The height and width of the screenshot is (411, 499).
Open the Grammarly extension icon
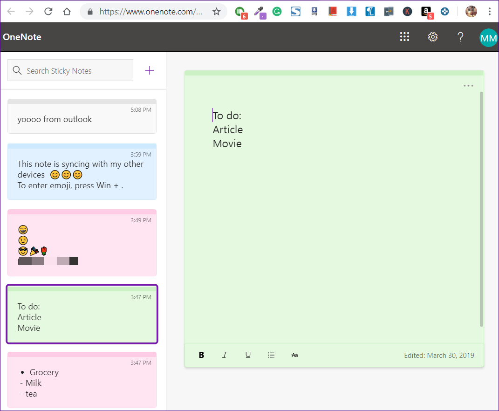click(x=277, y=12)
